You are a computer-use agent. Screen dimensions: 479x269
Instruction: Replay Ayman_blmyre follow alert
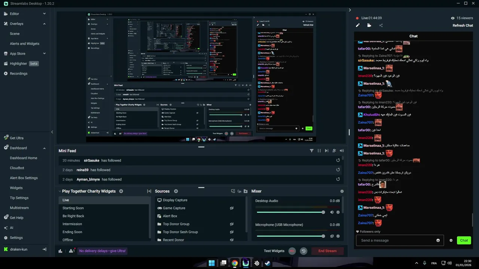click(338, 179)
